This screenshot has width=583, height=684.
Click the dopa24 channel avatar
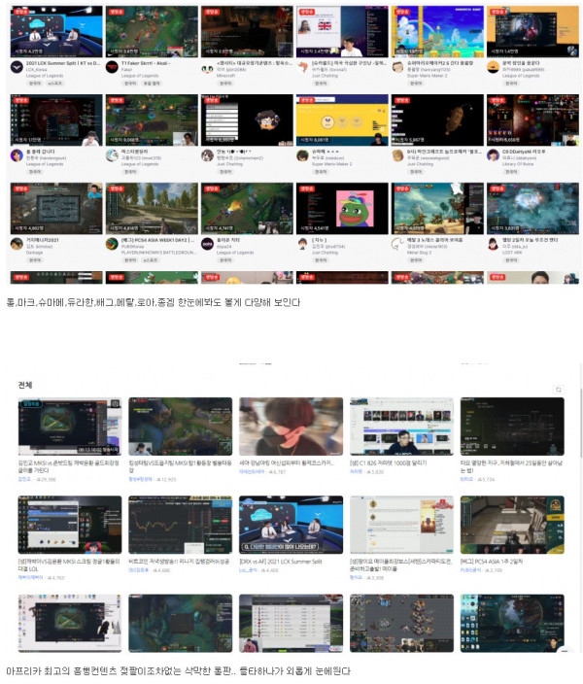[x=207, y=244]
